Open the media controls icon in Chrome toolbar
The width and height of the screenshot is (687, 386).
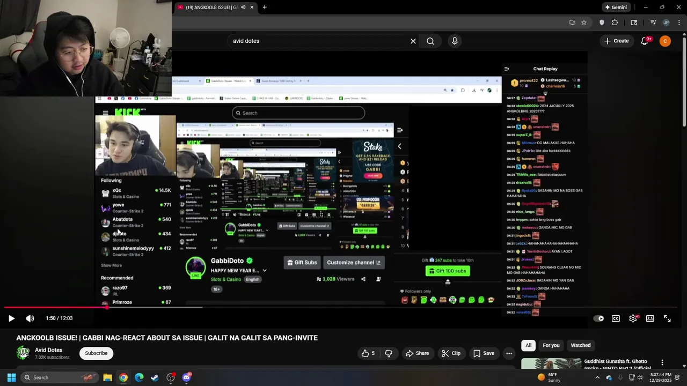653,23
